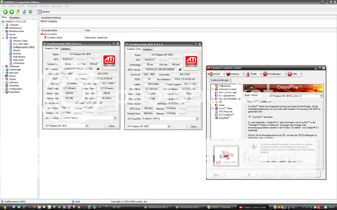
Task: Click the horizontal scrollbar under the Catalyst tree
Action: (x=226, y=140)
